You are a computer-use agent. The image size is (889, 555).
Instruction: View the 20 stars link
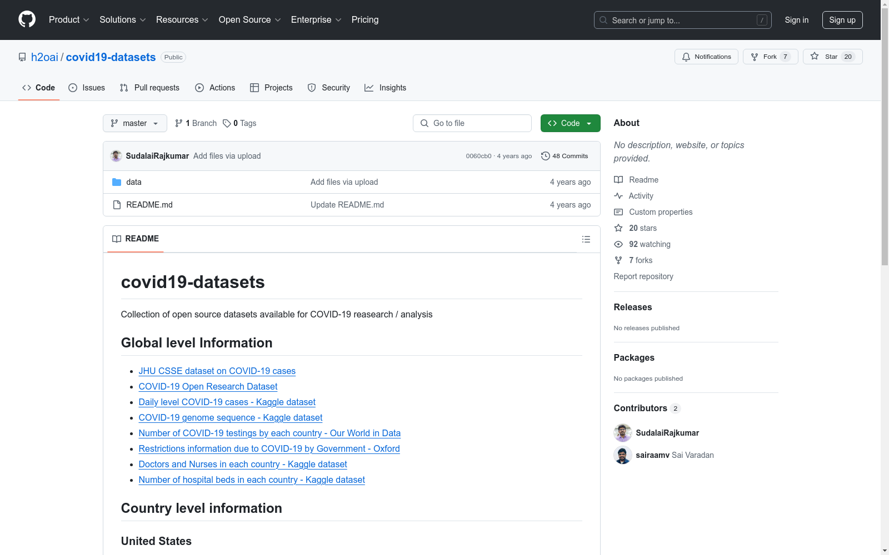(636, 228)
